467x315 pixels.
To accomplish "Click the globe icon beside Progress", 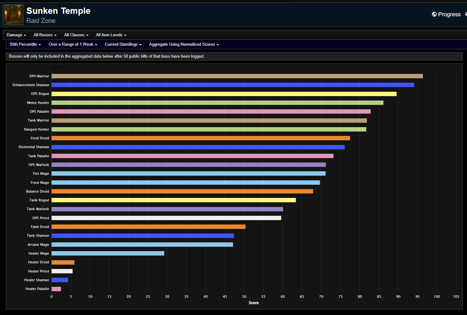I will point(434,14).
